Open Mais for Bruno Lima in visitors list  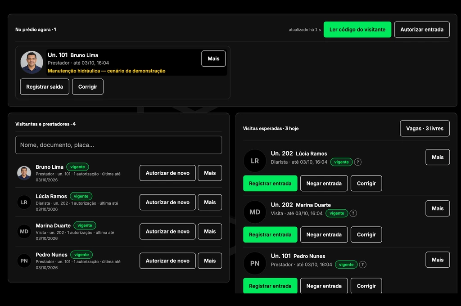tap(210, 173)
